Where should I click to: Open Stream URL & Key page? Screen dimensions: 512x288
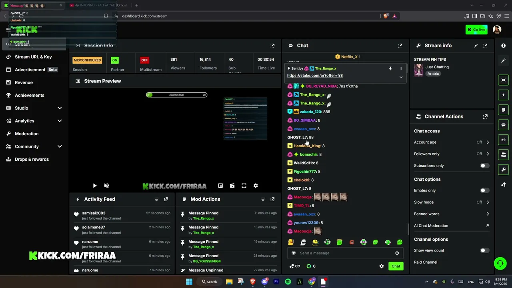(33, 57)
